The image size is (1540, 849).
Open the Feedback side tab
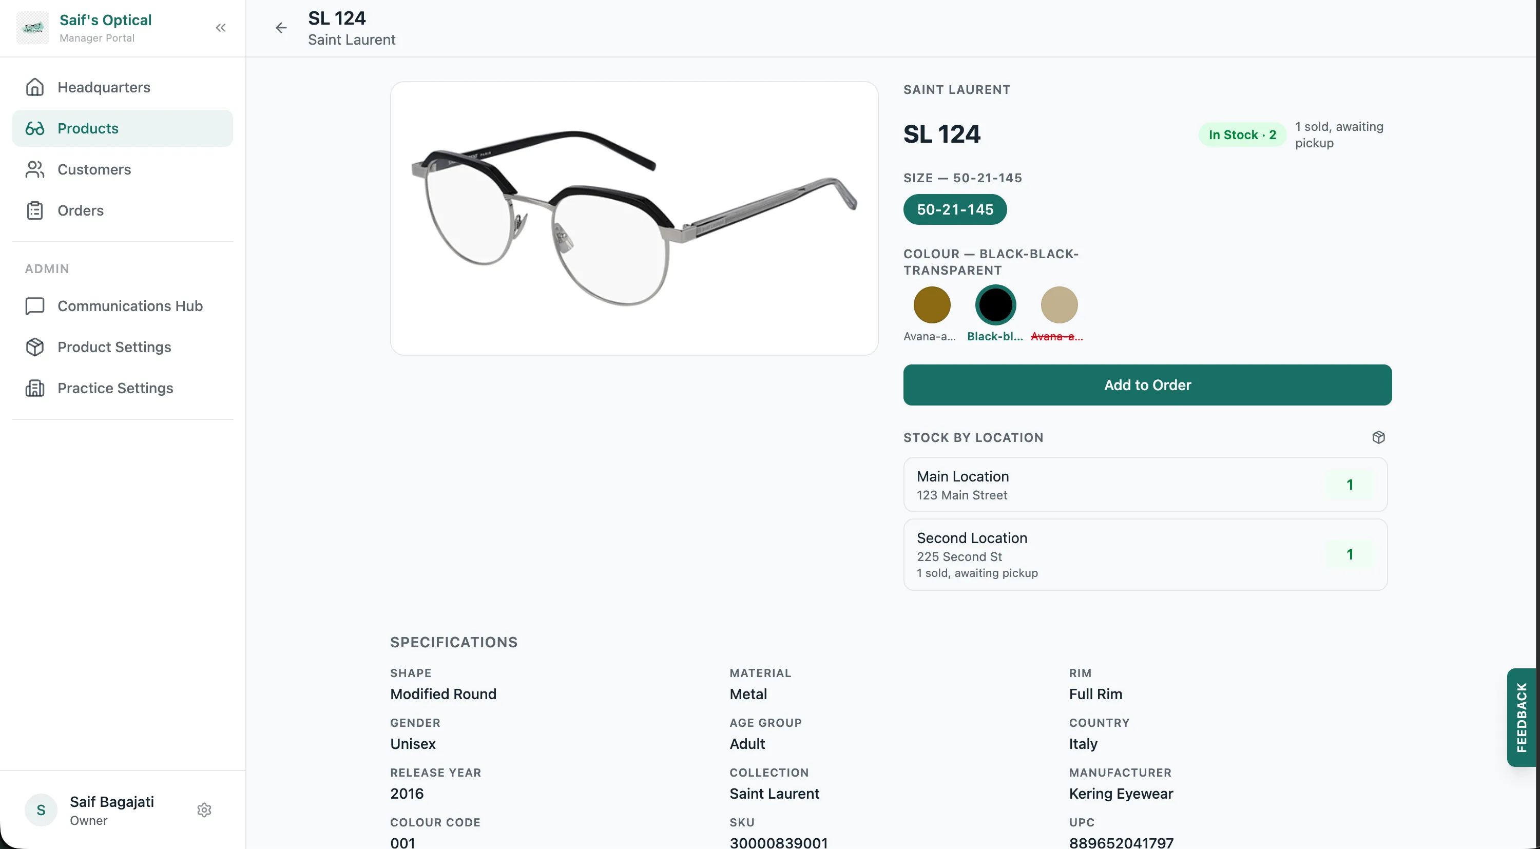click(x=1522, y=717)
